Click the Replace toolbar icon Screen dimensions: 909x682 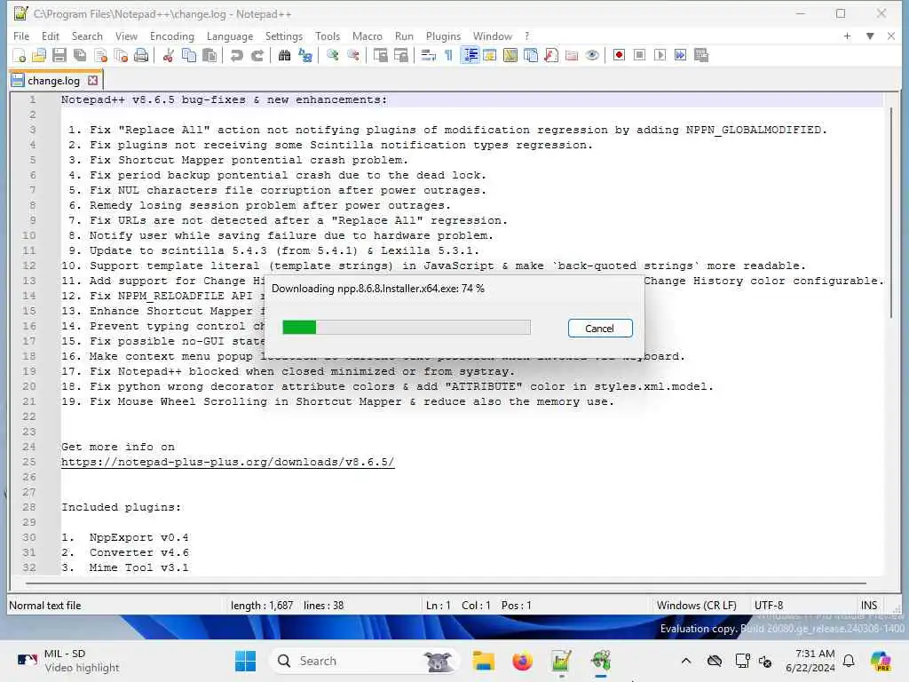tap(305, 56)
